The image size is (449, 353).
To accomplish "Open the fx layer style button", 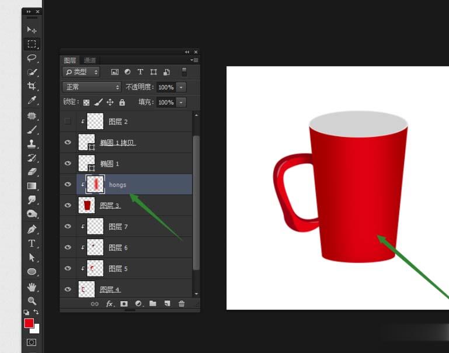I will click(x=109, y=304).
